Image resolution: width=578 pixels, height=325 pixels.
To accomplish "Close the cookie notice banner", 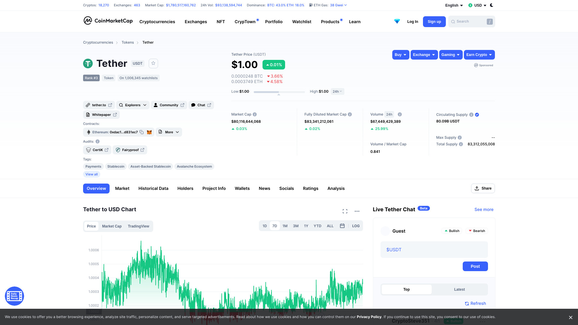I will coord(570,317).
